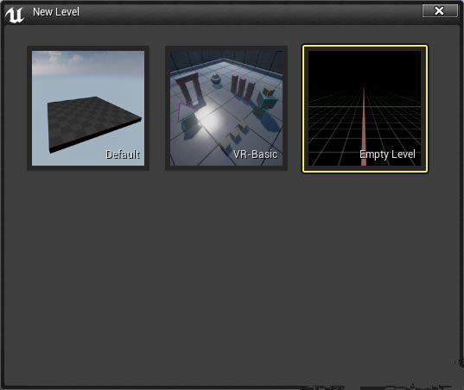Pick the Empty Level template

[x=365, y=109]
